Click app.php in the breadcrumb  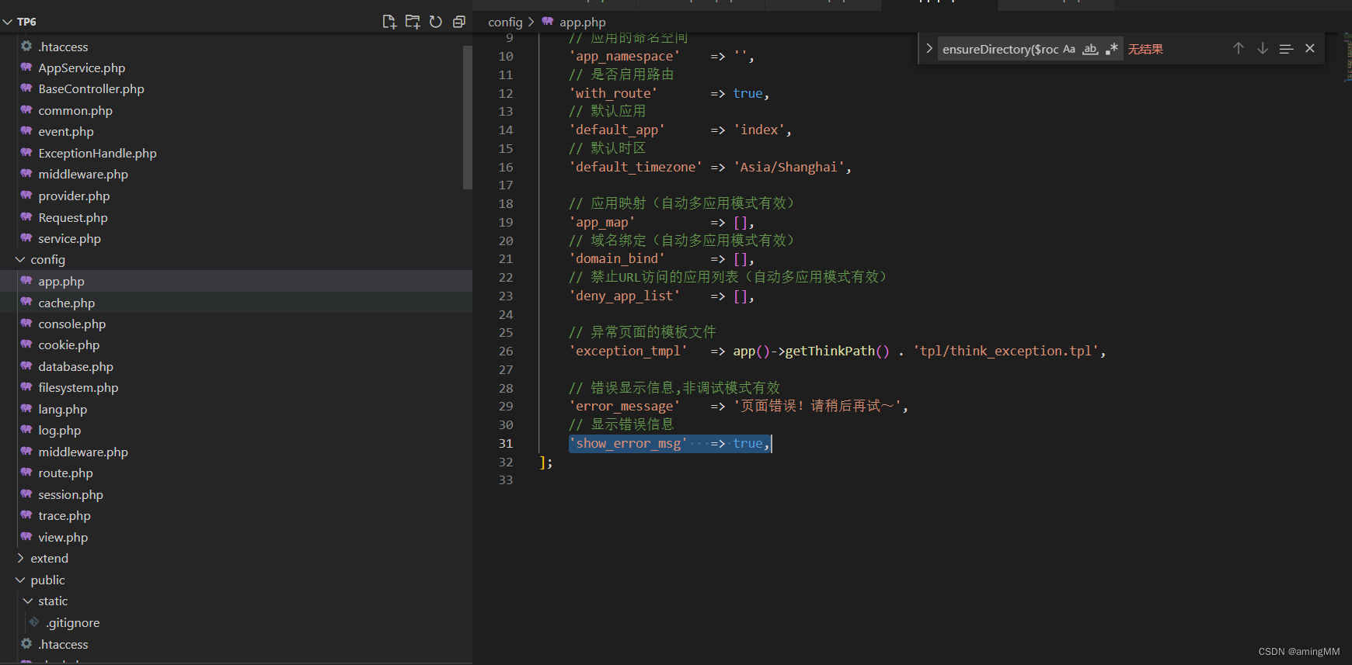(x=583, y=22)
